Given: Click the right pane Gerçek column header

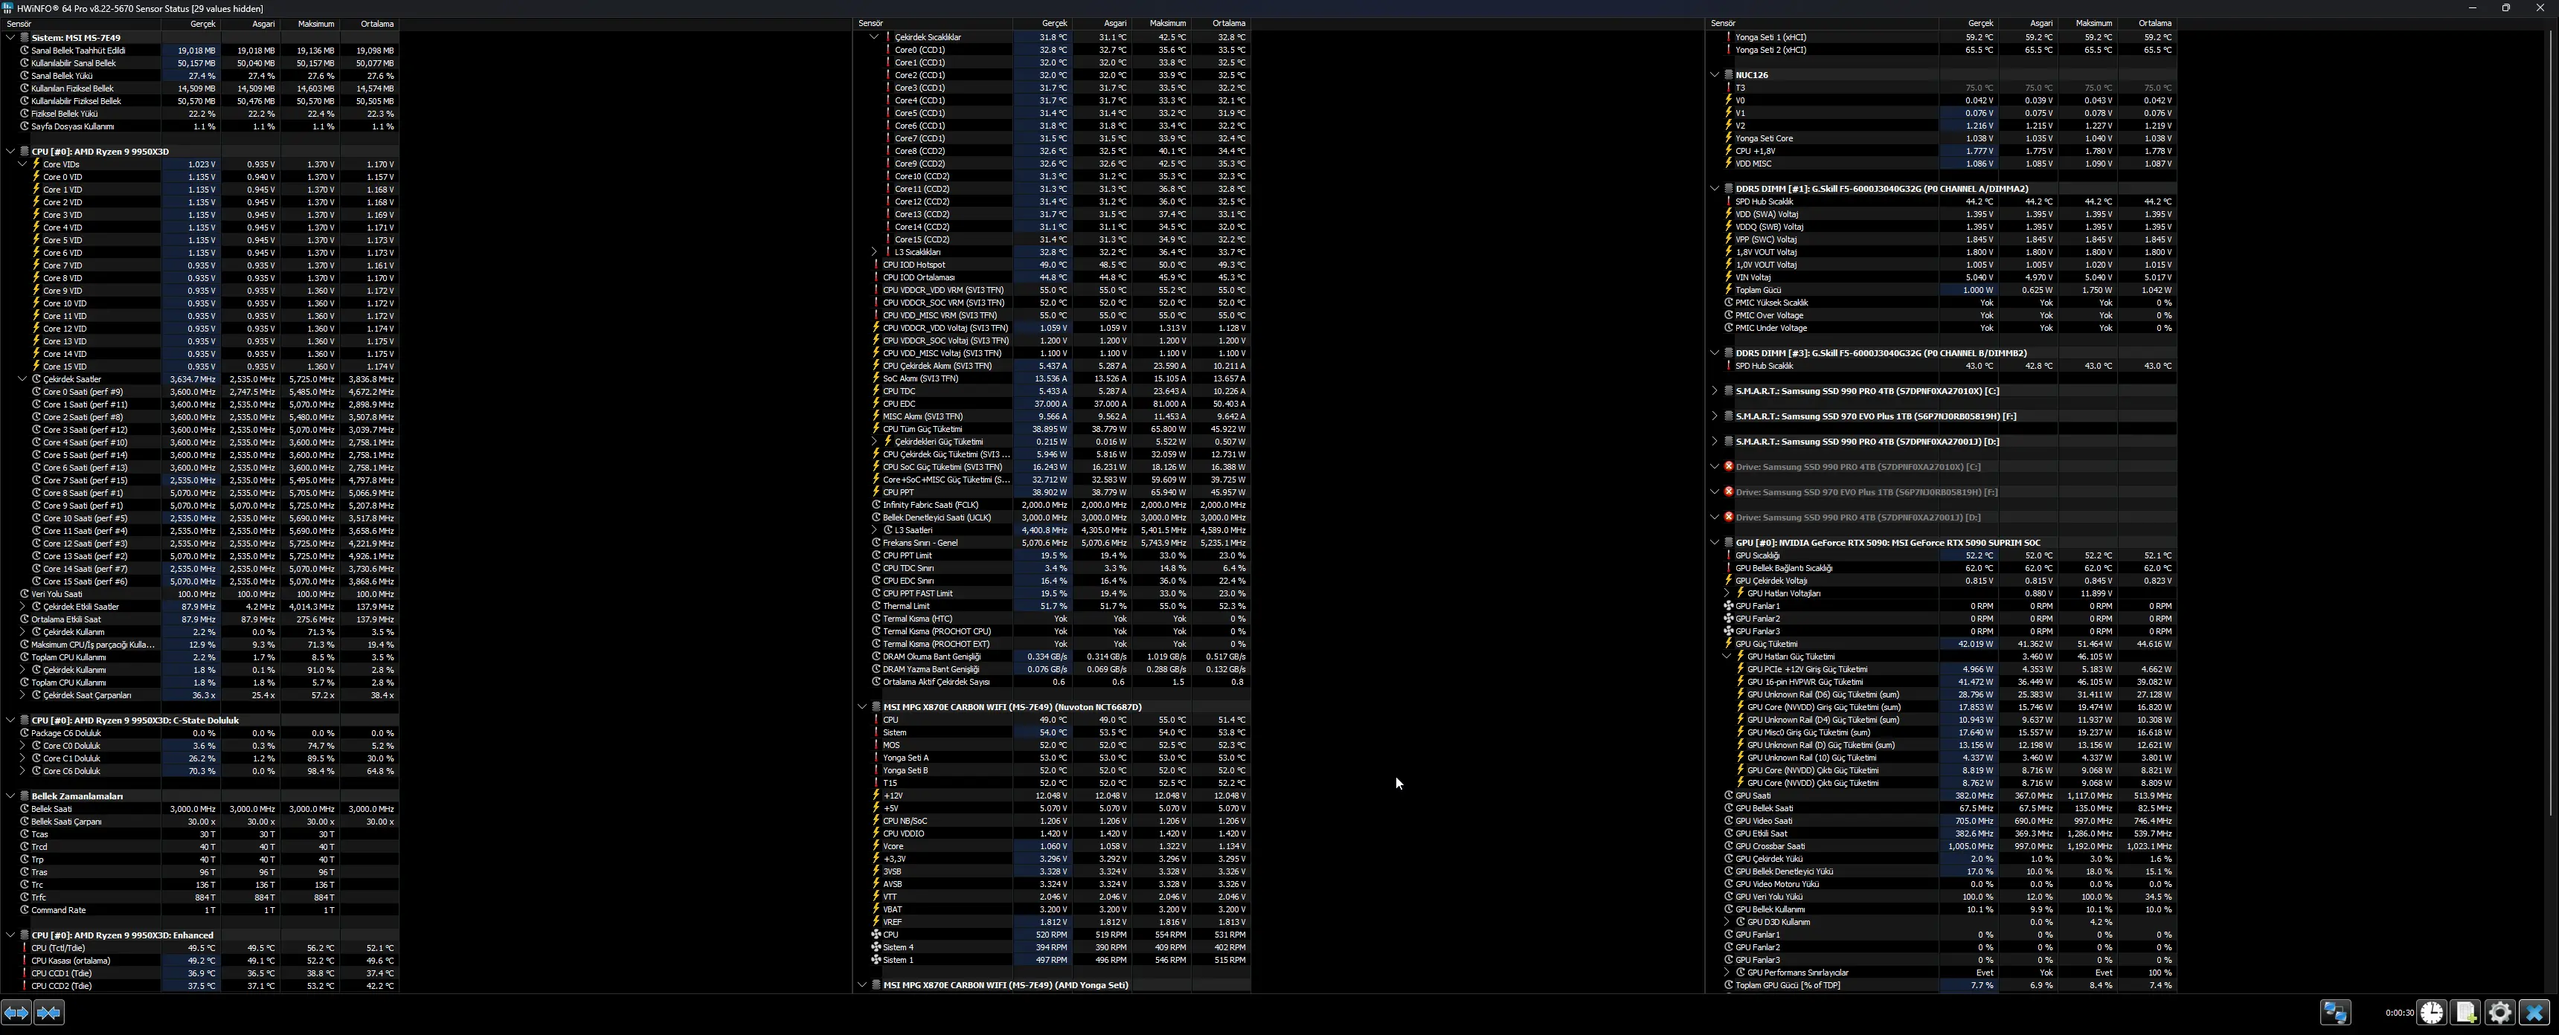Looking at the screenshot, I should click(1969, 23).
